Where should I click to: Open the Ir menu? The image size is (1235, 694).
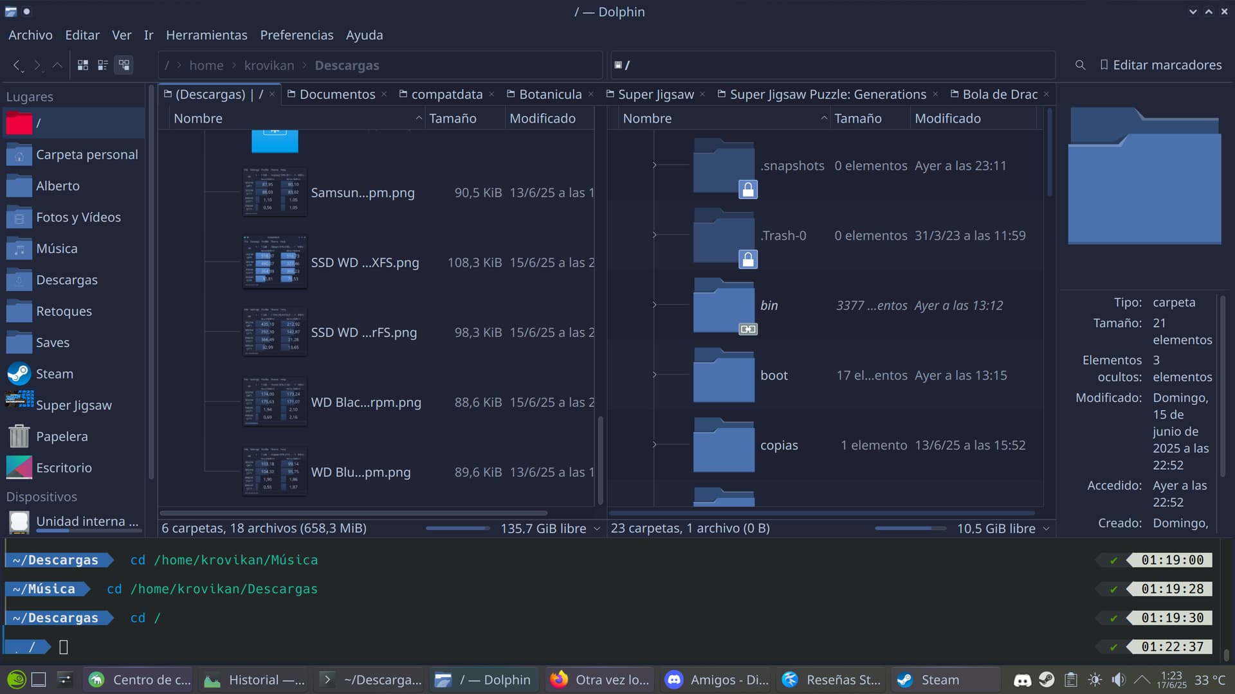149,35
